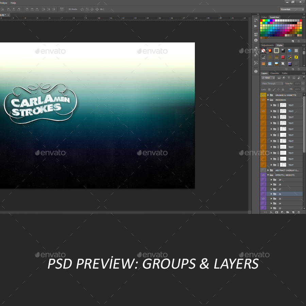Click the Link layers chain icon
This screenshot has height=306, width=306.
(x=266, y=212)
